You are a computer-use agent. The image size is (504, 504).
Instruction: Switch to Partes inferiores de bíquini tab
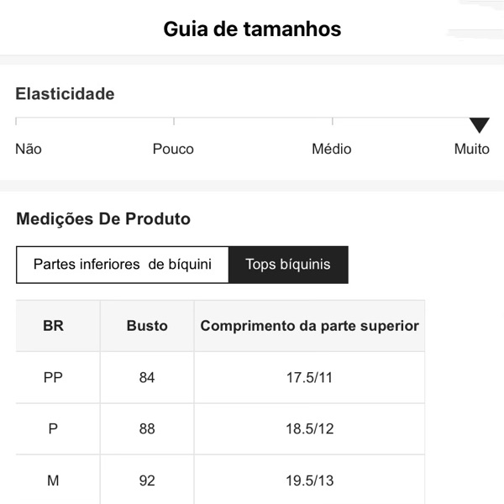(123, 265)
